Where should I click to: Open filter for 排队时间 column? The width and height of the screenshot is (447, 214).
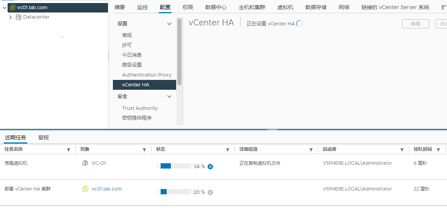click(438, 150)
